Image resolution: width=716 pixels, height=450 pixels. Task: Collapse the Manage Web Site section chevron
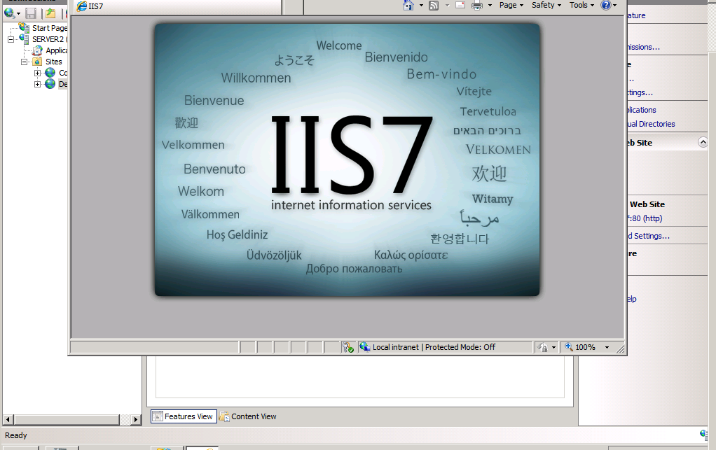point(703,143)
